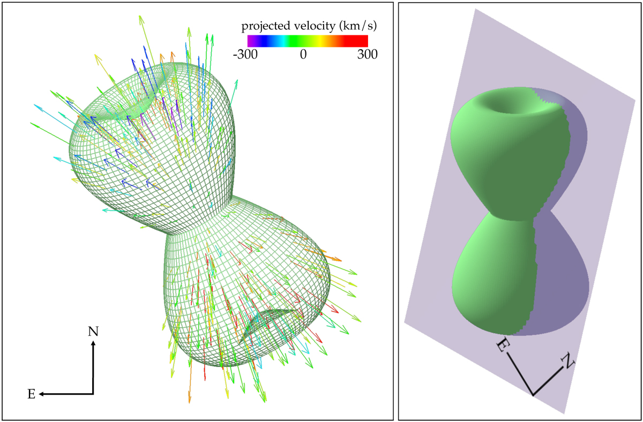Click the rainbow projected velocity color bar
This screenshot has height=422, width=643.
(307, 41)
